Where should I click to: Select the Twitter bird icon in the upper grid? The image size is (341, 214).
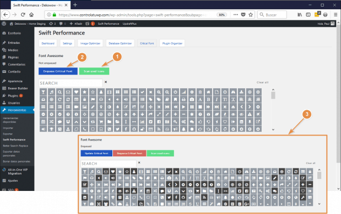pos(118,129)
